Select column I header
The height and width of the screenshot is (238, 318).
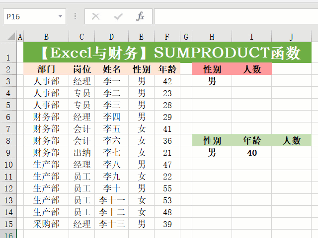[252, 37]
